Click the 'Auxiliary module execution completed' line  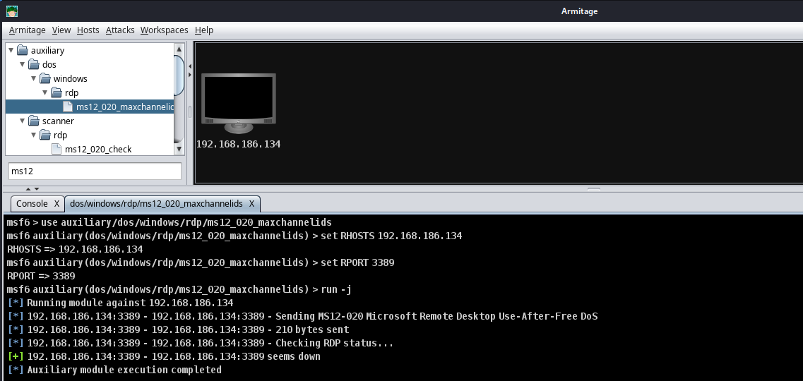point(114,370)
